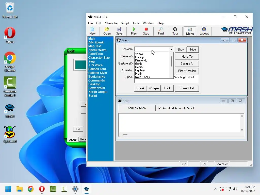
Task: Select Nerd Blocky from the character list
Action: point(142,77)
